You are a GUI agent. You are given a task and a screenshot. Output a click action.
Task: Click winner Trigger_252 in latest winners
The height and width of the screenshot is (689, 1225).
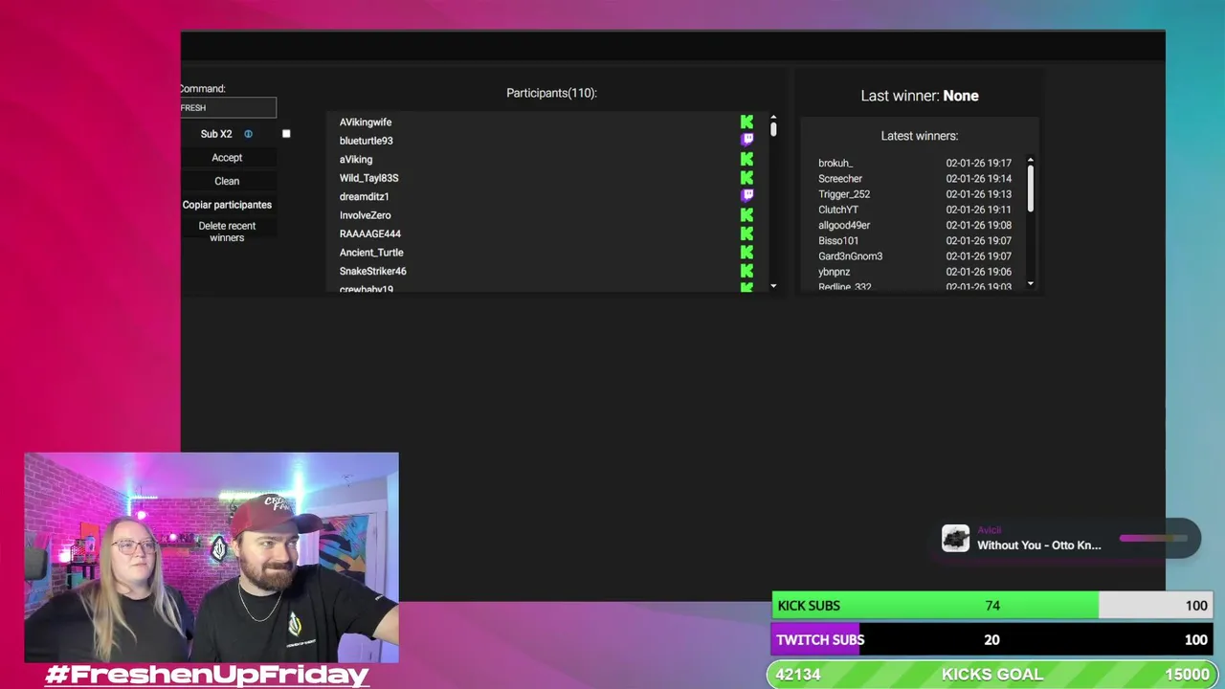[844, 194]
